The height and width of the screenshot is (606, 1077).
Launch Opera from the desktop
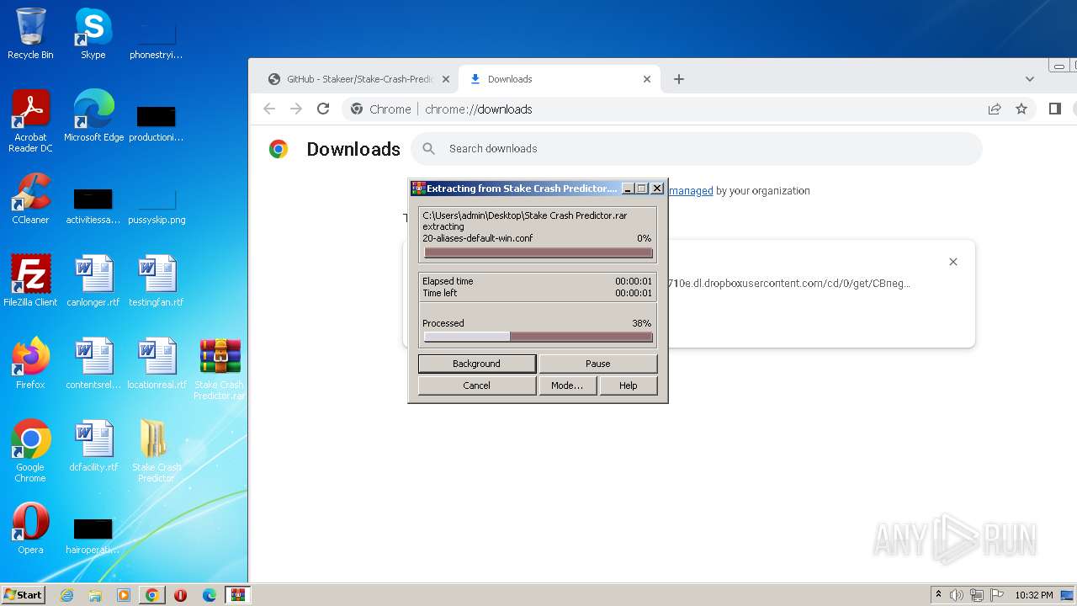[30, 529]
